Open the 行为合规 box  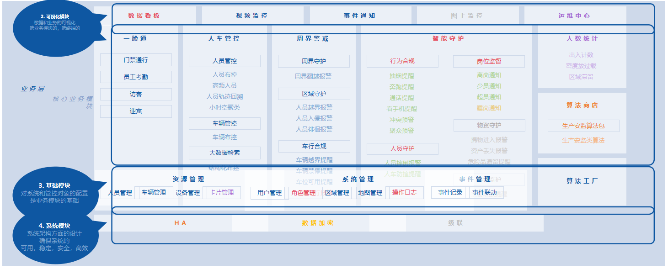point(402,61)
